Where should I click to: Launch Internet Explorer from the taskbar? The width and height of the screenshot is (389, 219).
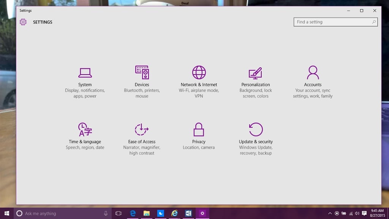tap(174, 213)
